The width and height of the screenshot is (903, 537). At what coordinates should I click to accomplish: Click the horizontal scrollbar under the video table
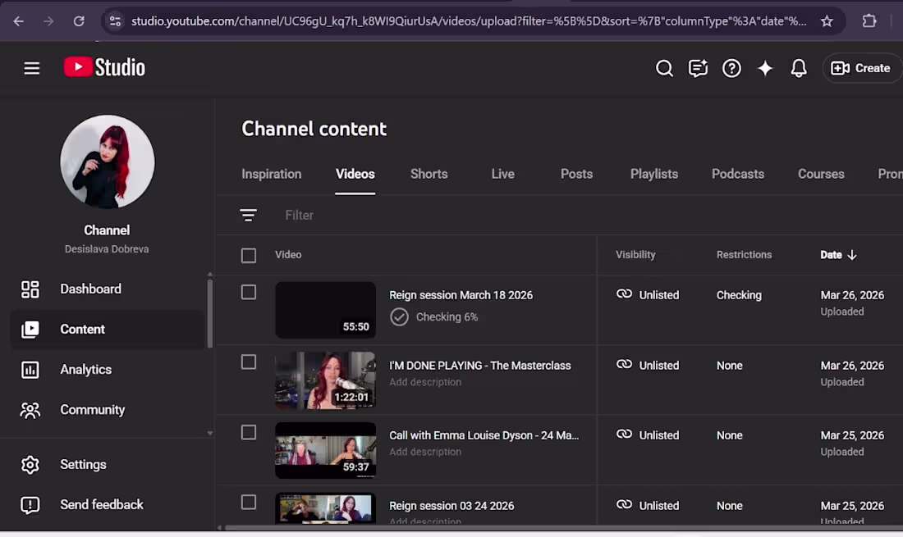tap(565, 527)
